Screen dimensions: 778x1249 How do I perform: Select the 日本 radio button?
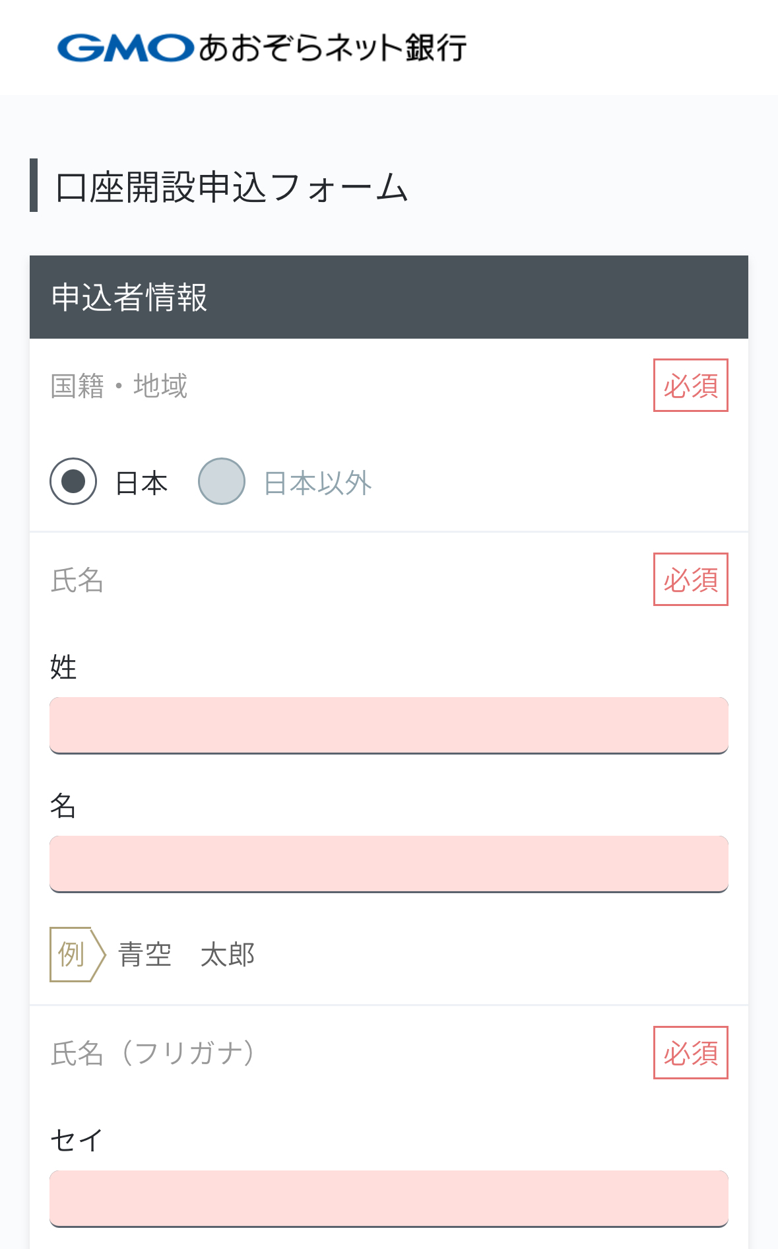pyautogui.click(x=73, y=481)
